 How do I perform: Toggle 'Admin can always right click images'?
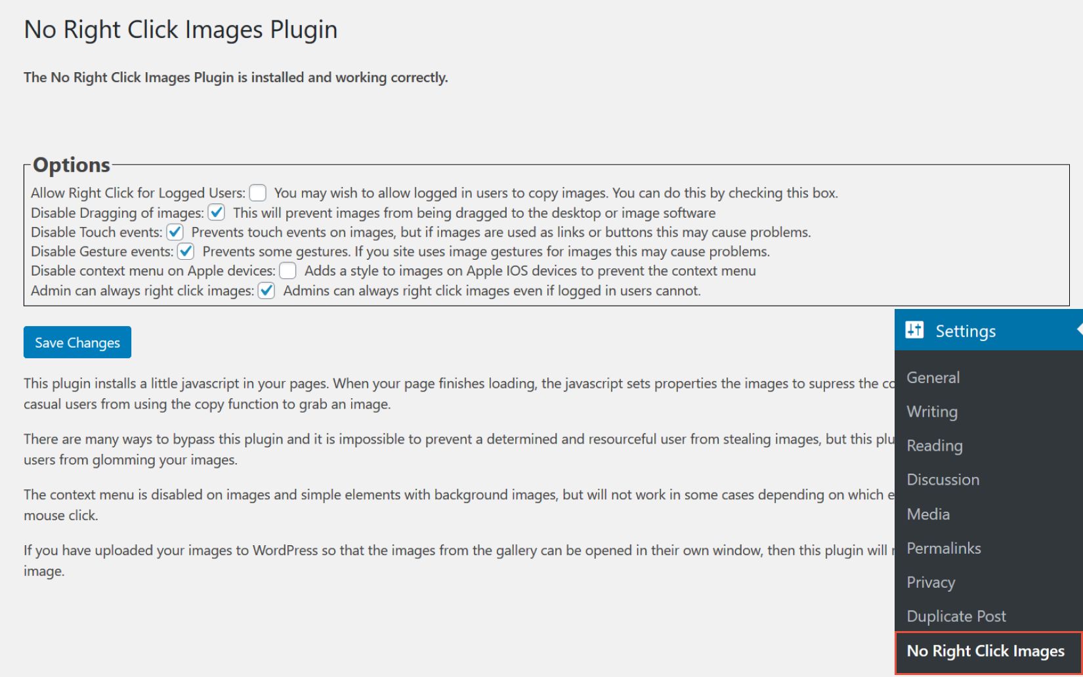click(x=266, y=291)
